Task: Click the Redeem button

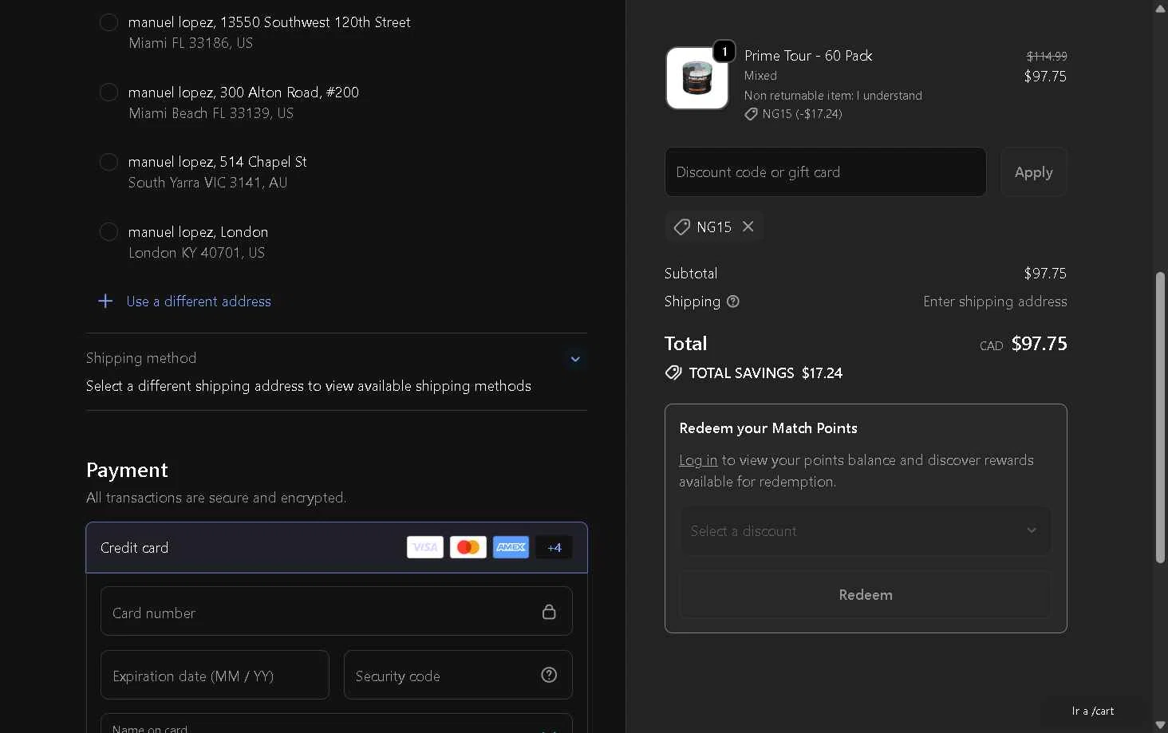Action: [866, 595]
